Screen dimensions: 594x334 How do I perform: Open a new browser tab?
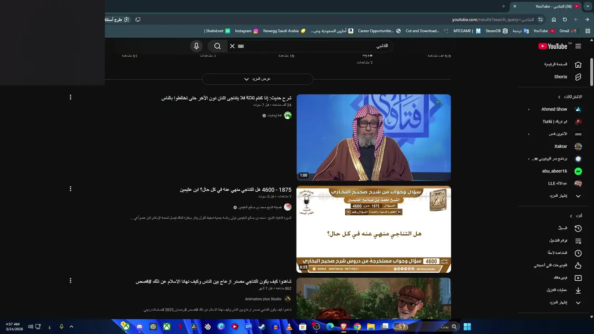(504, 6)
